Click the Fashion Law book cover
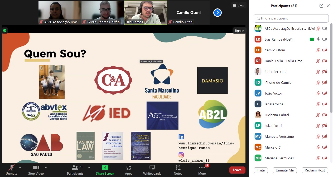This screenshot has width=333, height=177. (85, 146)
